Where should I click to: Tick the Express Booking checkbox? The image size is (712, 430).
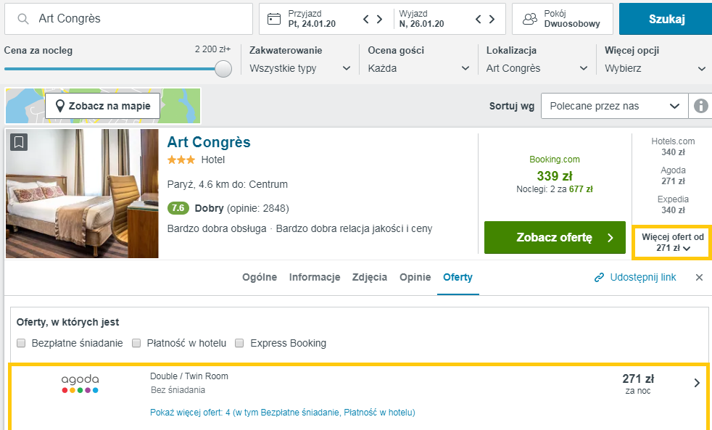tap(239, 343)
